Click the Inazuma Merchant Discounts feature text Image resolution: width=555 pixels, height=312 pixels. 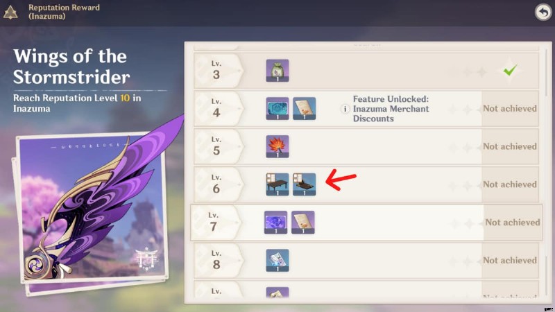tap(391, 114)
